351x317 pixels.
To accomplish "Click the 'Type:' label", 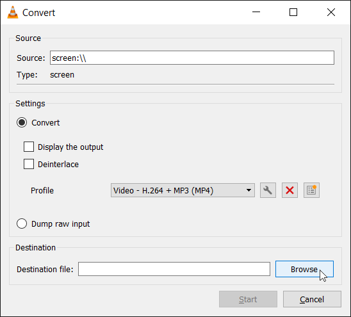I will (x=27, y=75).
